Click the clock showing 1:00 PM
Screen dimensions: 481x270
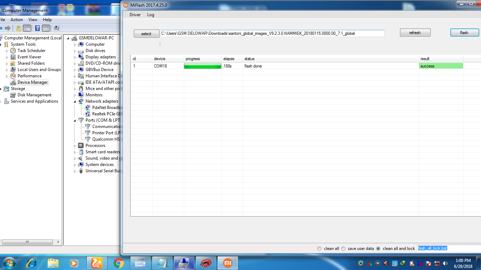(x=463, y=261)
